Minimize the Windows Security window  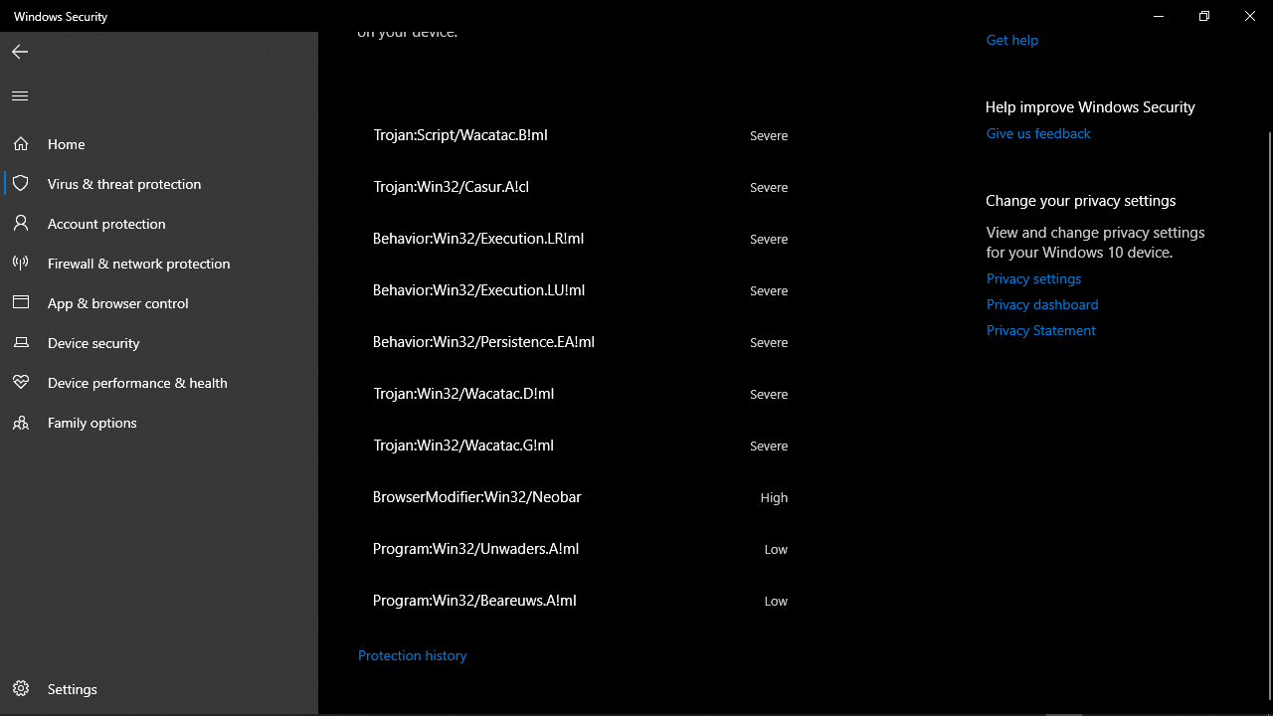pos(1159,16)
